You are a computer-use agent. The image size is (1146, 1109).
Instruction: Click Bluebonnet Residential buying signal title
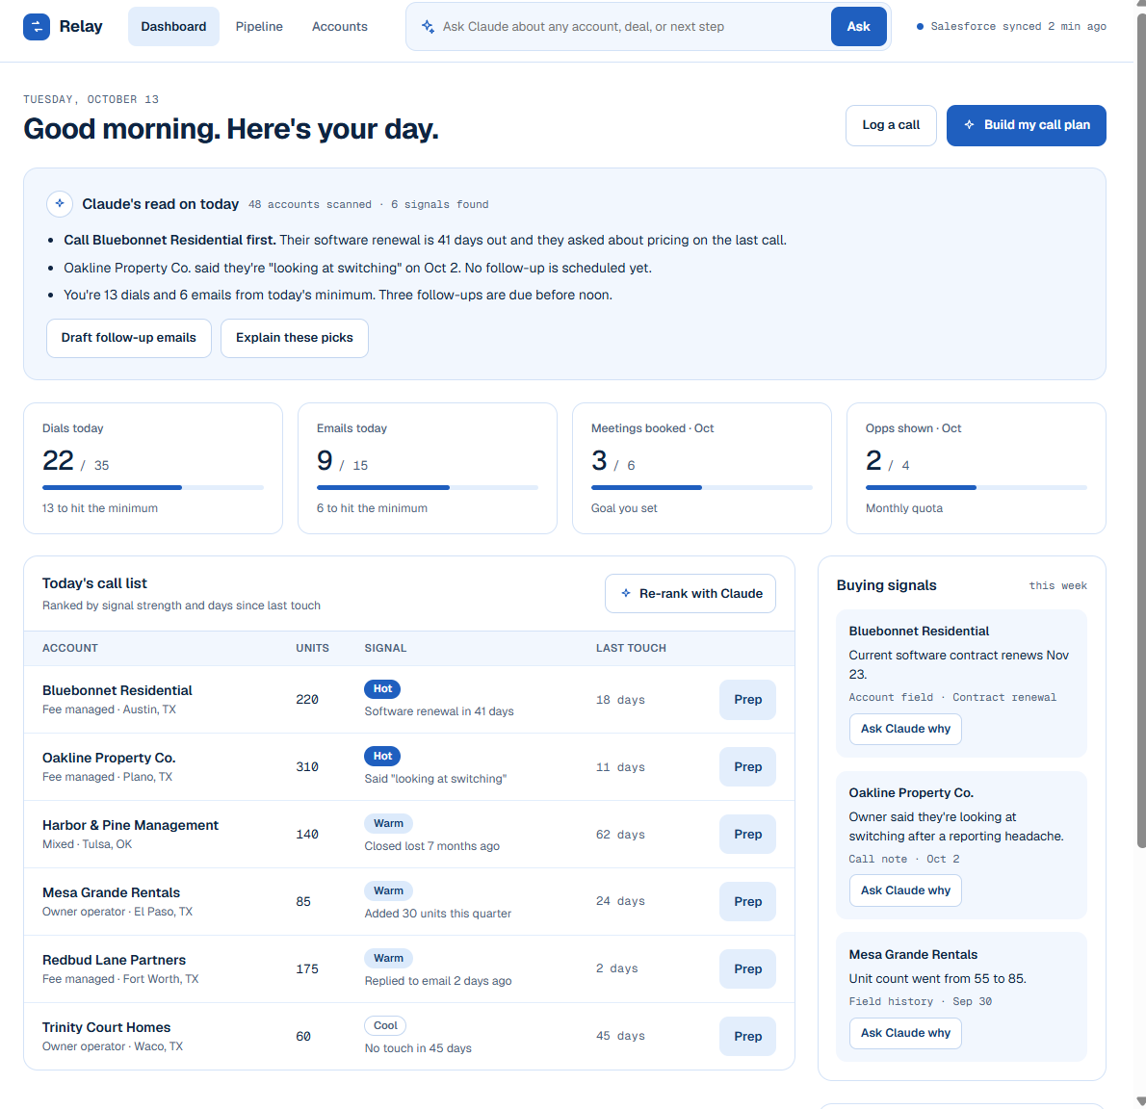[x=919, y=631]
